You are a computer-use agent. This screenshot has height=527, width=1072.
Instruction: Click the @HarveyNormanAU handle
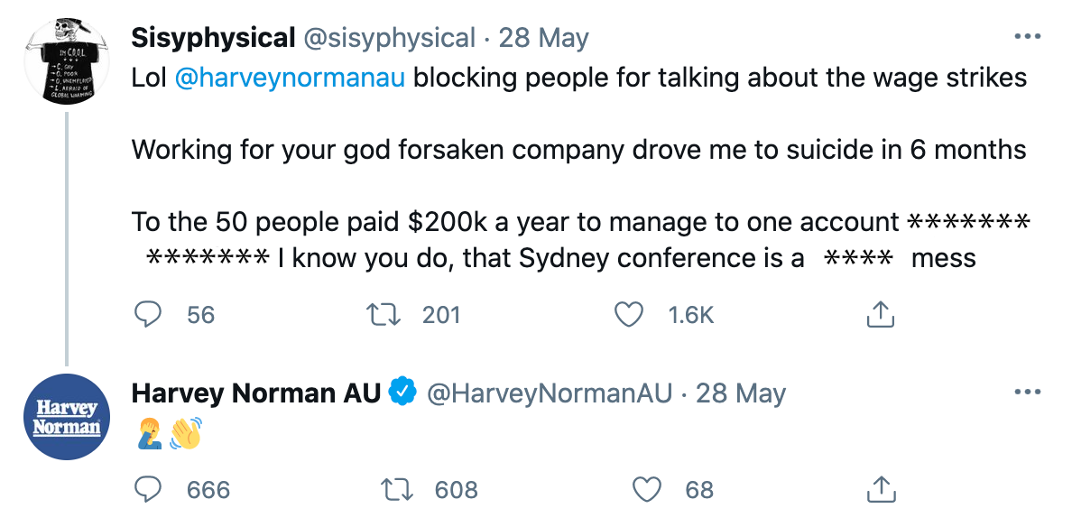click(x=549, y=393)
